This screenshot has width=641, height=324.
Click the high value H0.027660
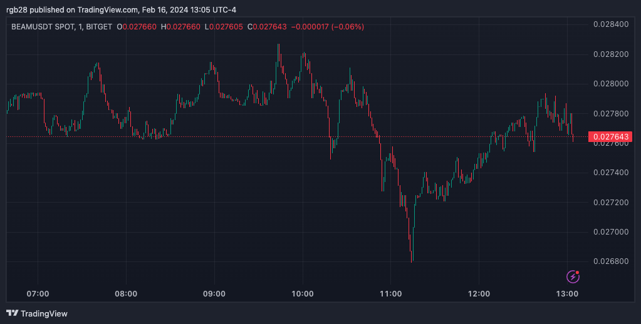pyautogui.click(x=180, y=27)
